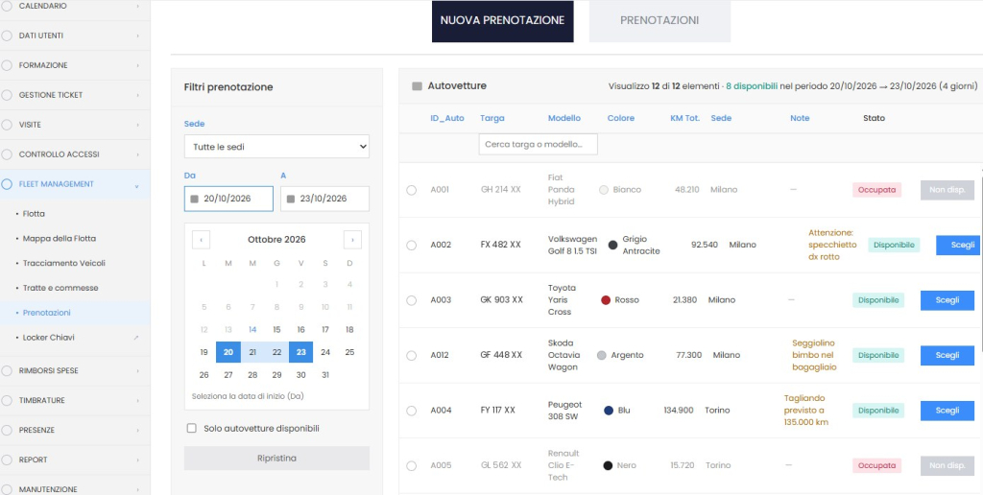Select day 27 in the October calendar
Image resolution: width=983 pixels, height=495 pixels.
[x=228, y=375]
